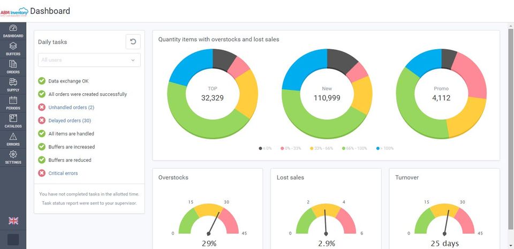The width and height of the screenshot is (514, 249).
Task: Click the dark user avatar square in the sidebar
Action: click(x=13, y=239)
